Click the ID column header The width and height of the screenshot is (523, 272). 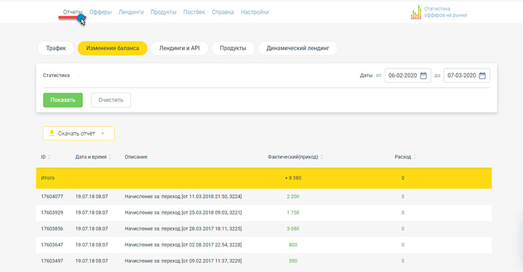tap(44, 157)
